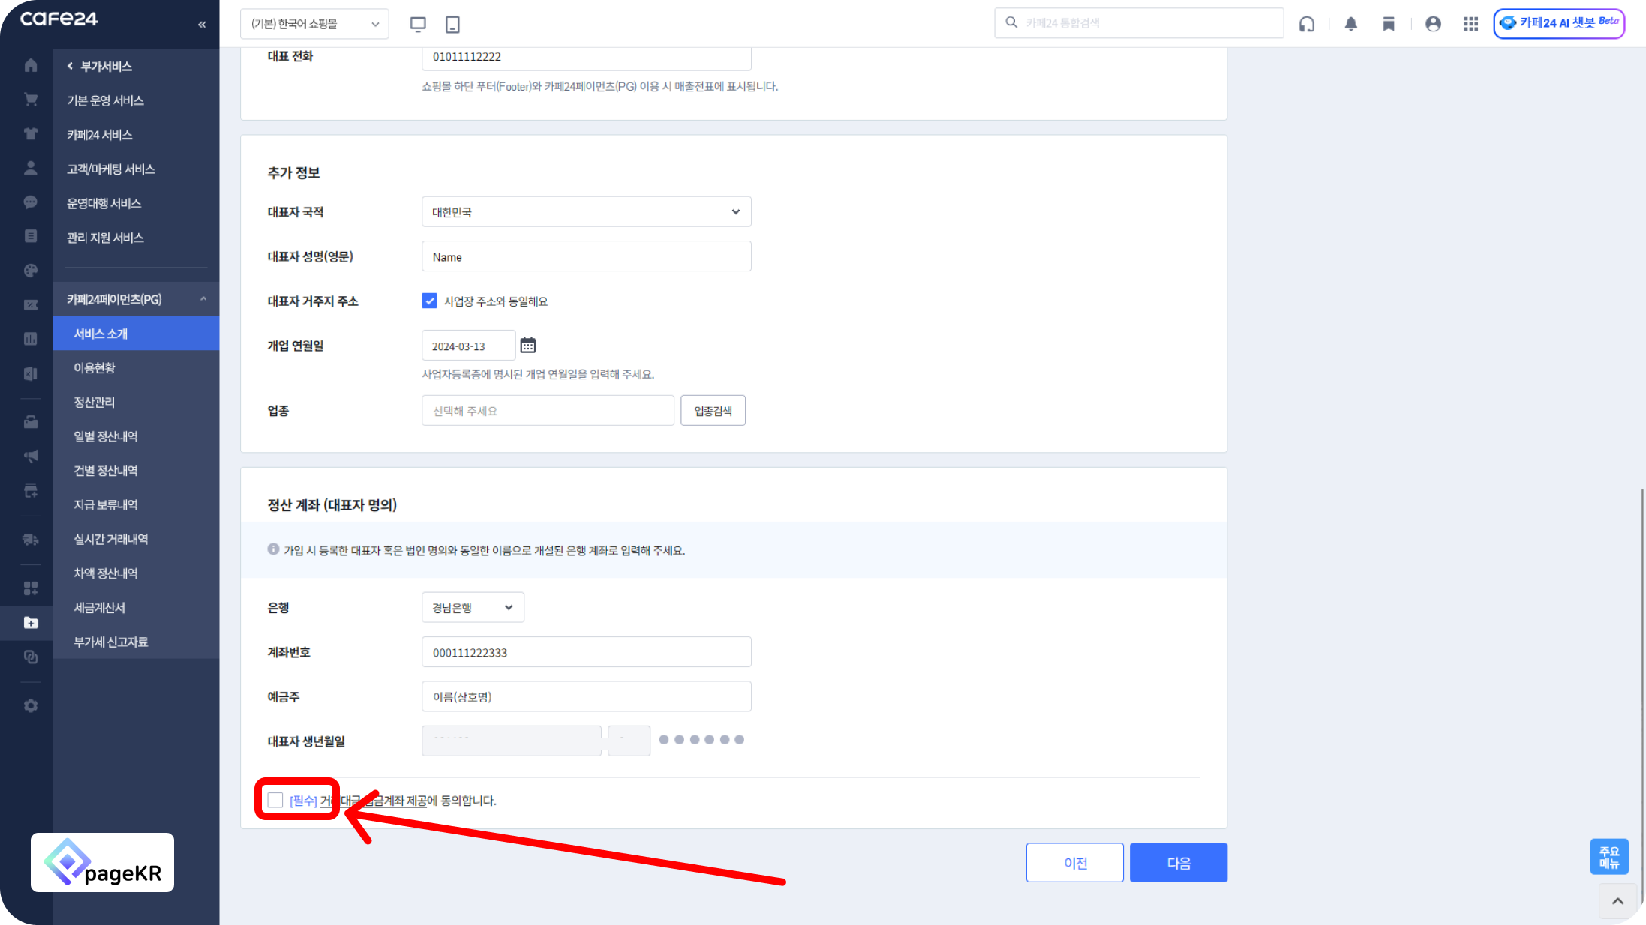This screenshot has height=925, width=1646.
Task: Check the required account consent checkbox
Action: [x=275, y=800]
